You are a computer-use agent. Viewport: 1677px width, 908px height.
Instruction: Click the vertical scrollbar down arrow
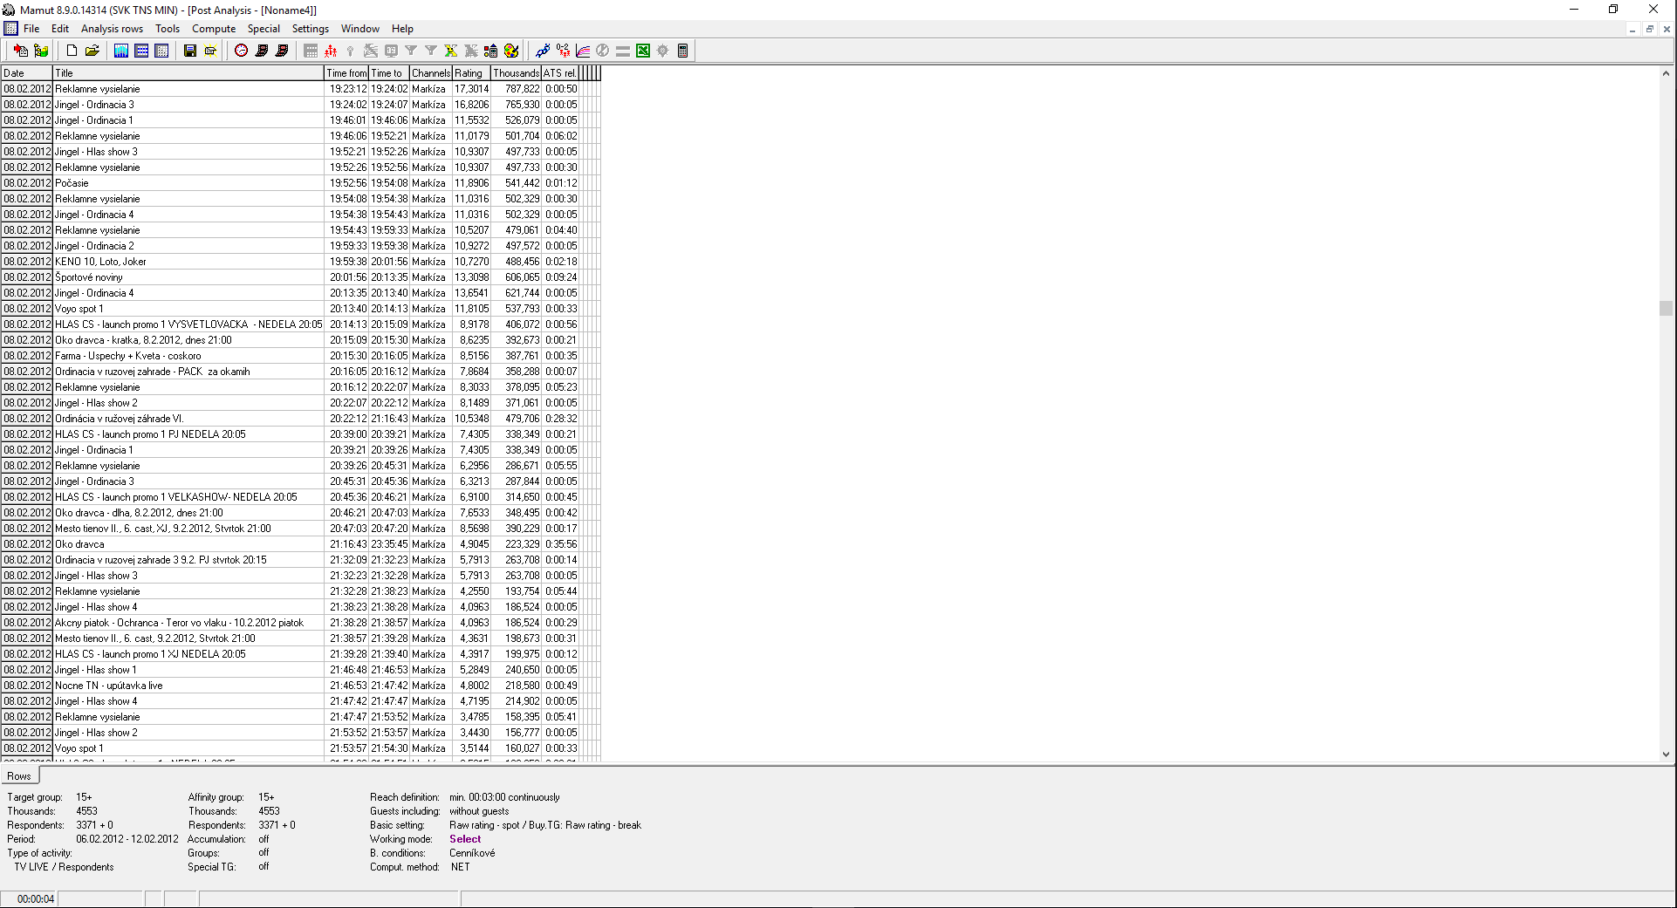(x=1666, y=754)
